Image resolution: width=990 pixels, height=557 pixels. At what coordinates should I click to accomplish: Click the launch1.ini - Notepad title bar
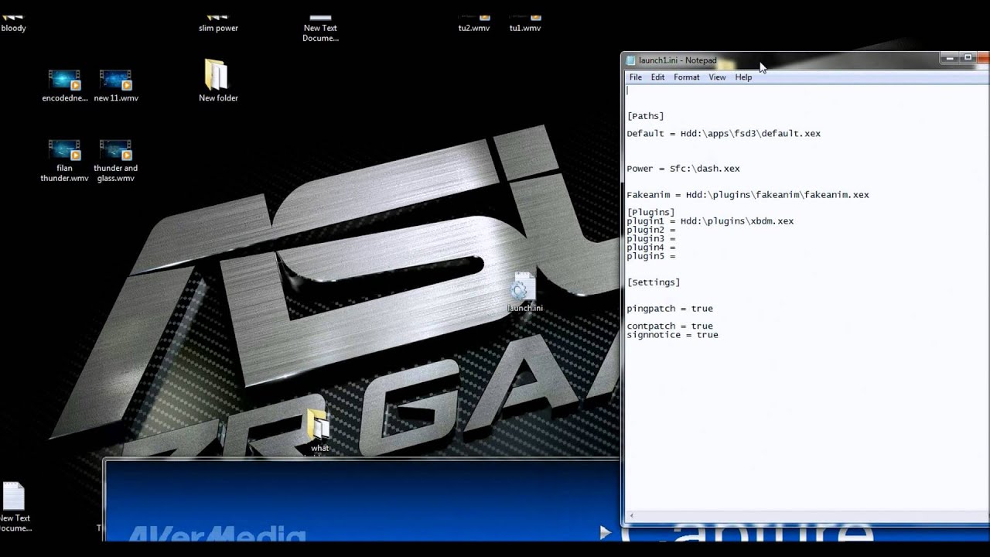781,60
